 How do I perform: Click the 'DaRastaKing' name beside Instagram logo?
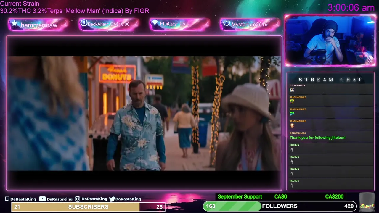[94, 199]
